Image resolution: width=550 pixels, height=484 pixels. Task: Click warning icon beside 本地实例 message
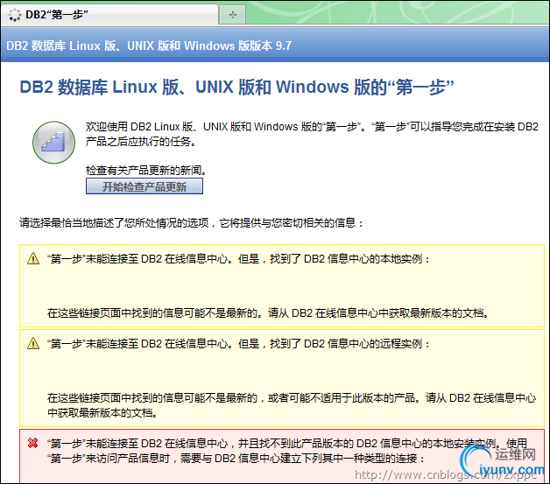[33, 259]
